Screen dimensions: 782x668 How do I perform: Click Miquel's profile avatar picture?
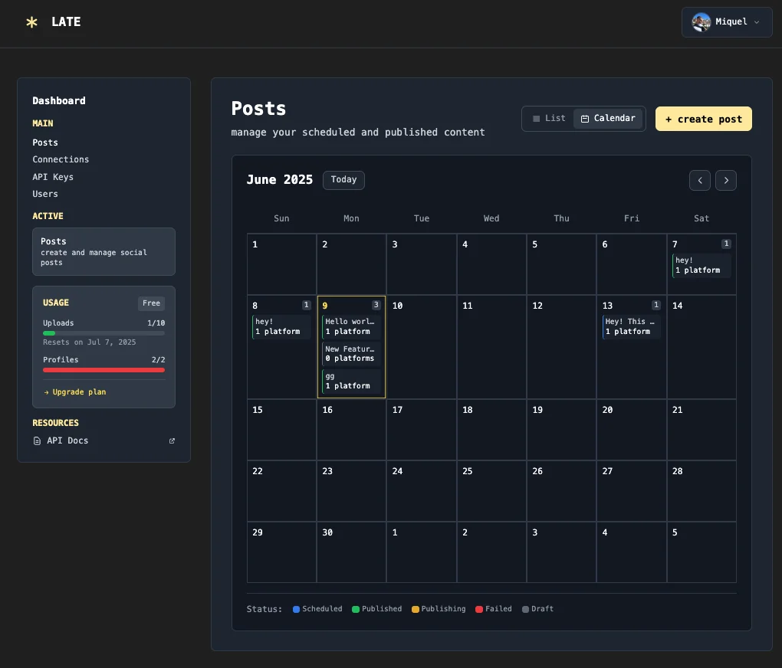(701, 22)
